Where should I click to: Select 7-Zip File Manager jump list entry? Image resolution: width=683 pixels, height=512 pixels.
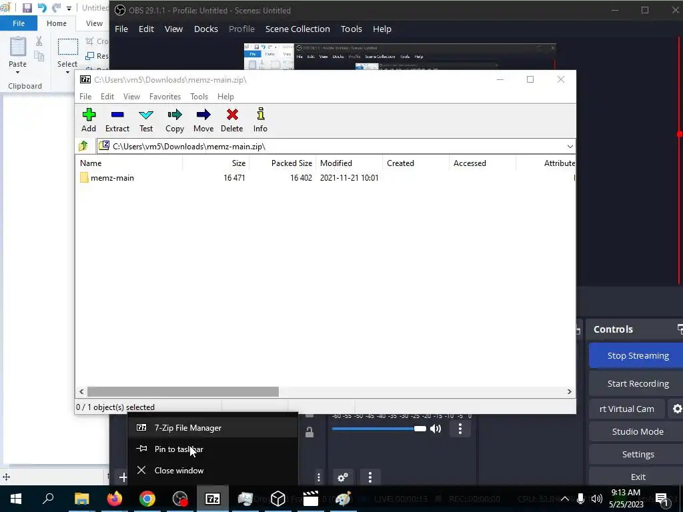click(x=213, y=427)
